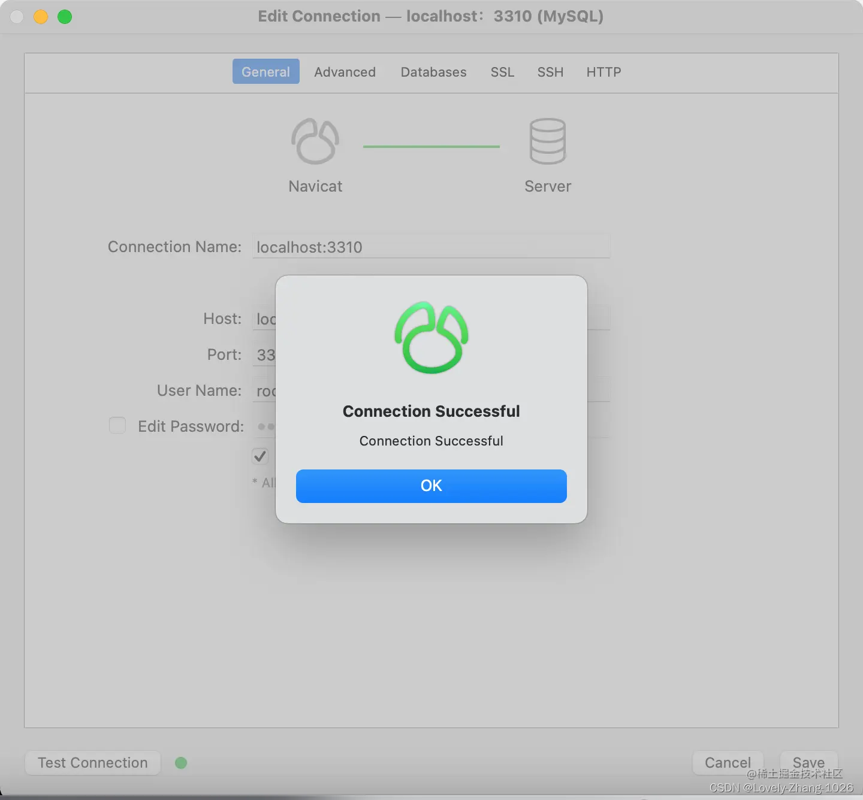863x800 pixels.
Task: Click the Navicat icon above the Navicat label
Action: [x=315, y=141]
